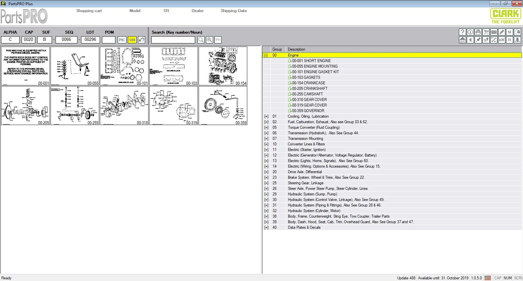Click the LOT toolbar button
The image size is (523, 281).
502,40
